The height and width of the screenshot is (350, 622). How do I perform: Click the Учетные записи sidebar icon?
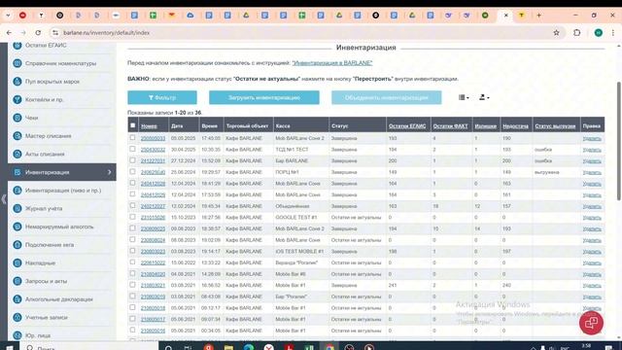[17, 318]
